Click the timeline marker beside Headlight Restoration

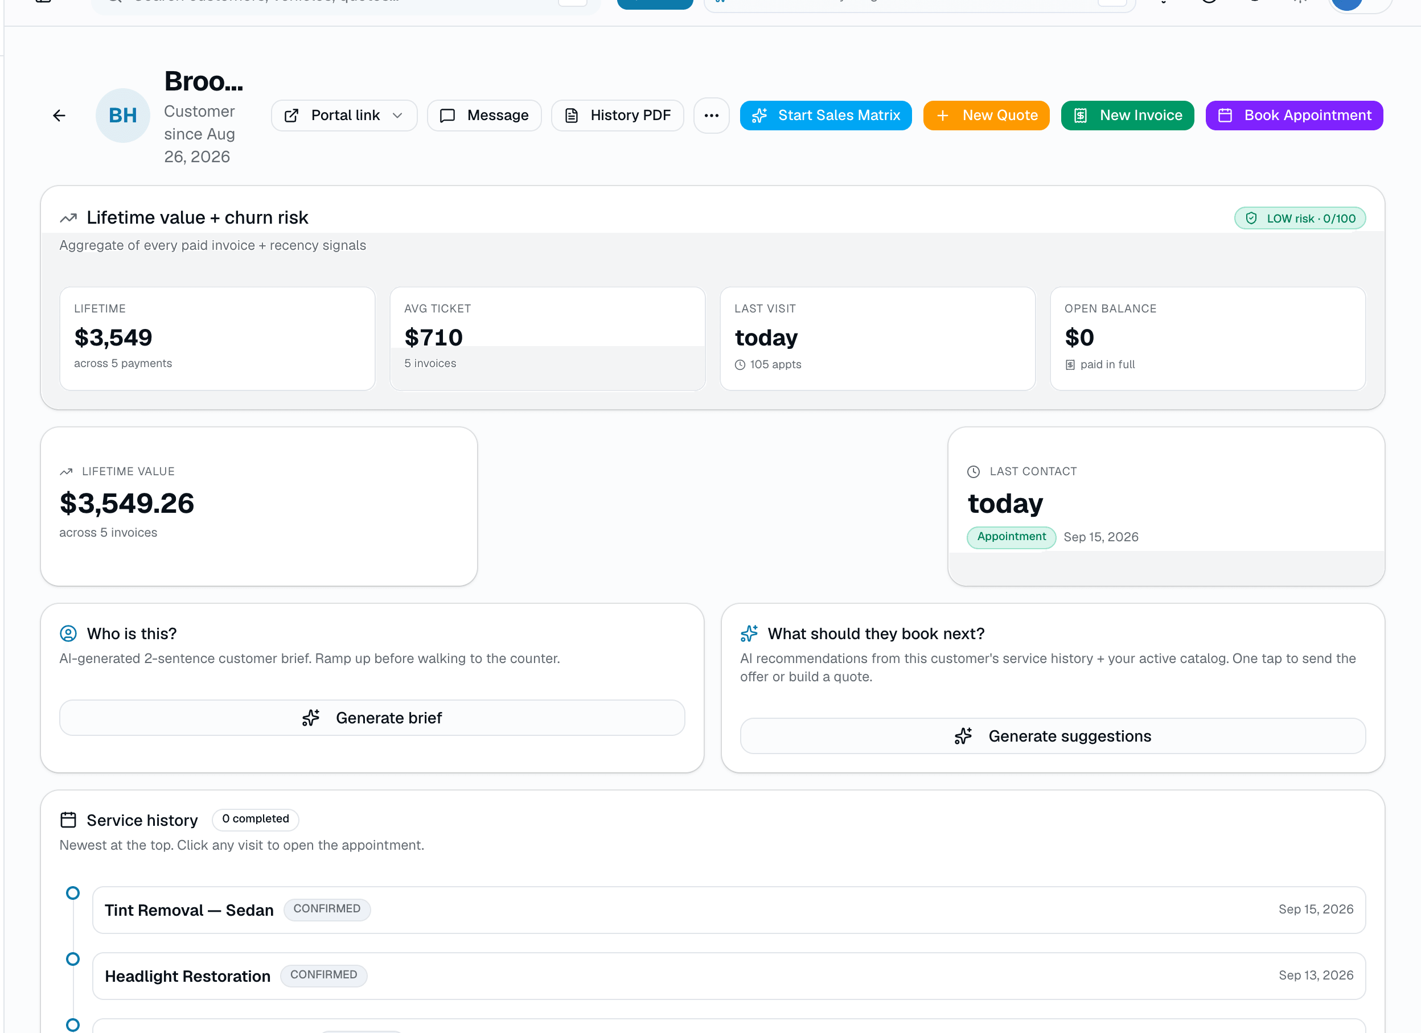(73, 959)
